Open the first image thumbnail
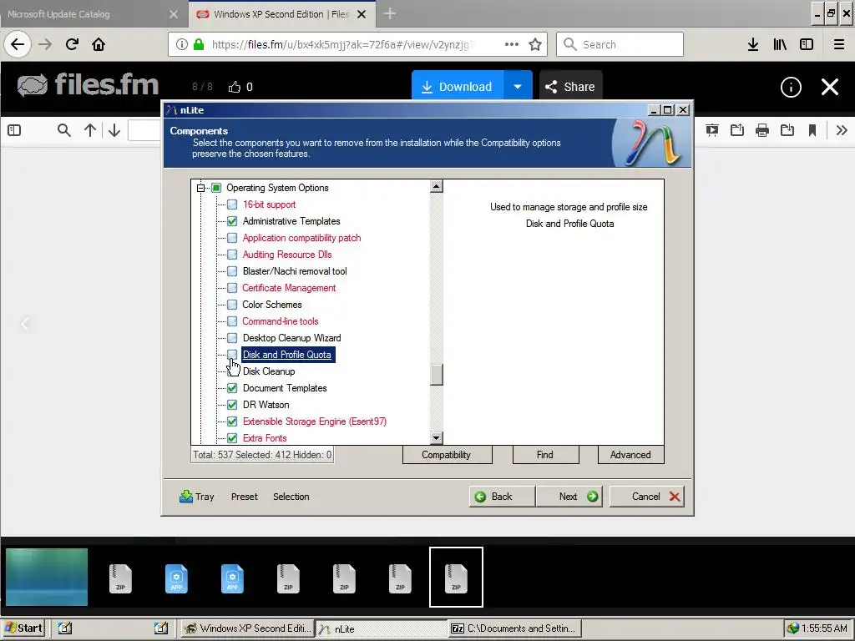The image size is (855, 641). (x=47, y=578)
